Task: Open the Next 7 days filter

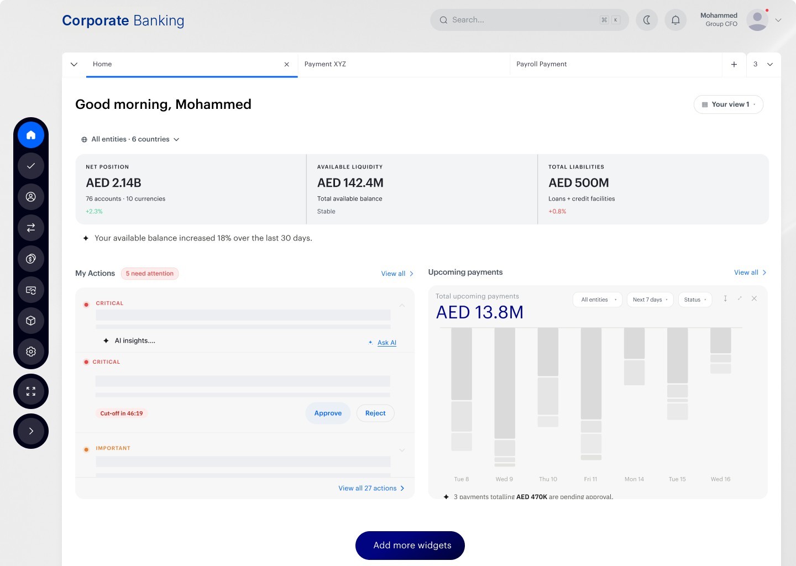Action: point(650,300)
